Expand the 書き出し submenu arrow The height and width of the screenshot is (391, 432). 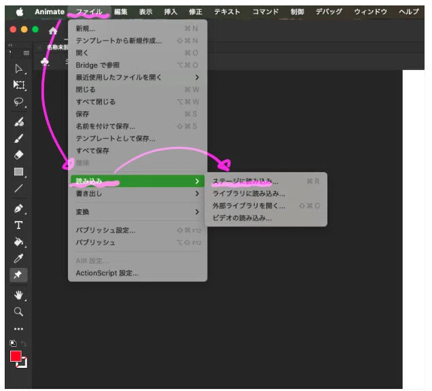(197, 194)
